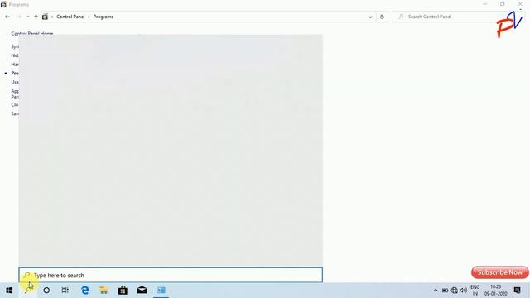Click the Control Panel breadcrumb

coord(70,17)
